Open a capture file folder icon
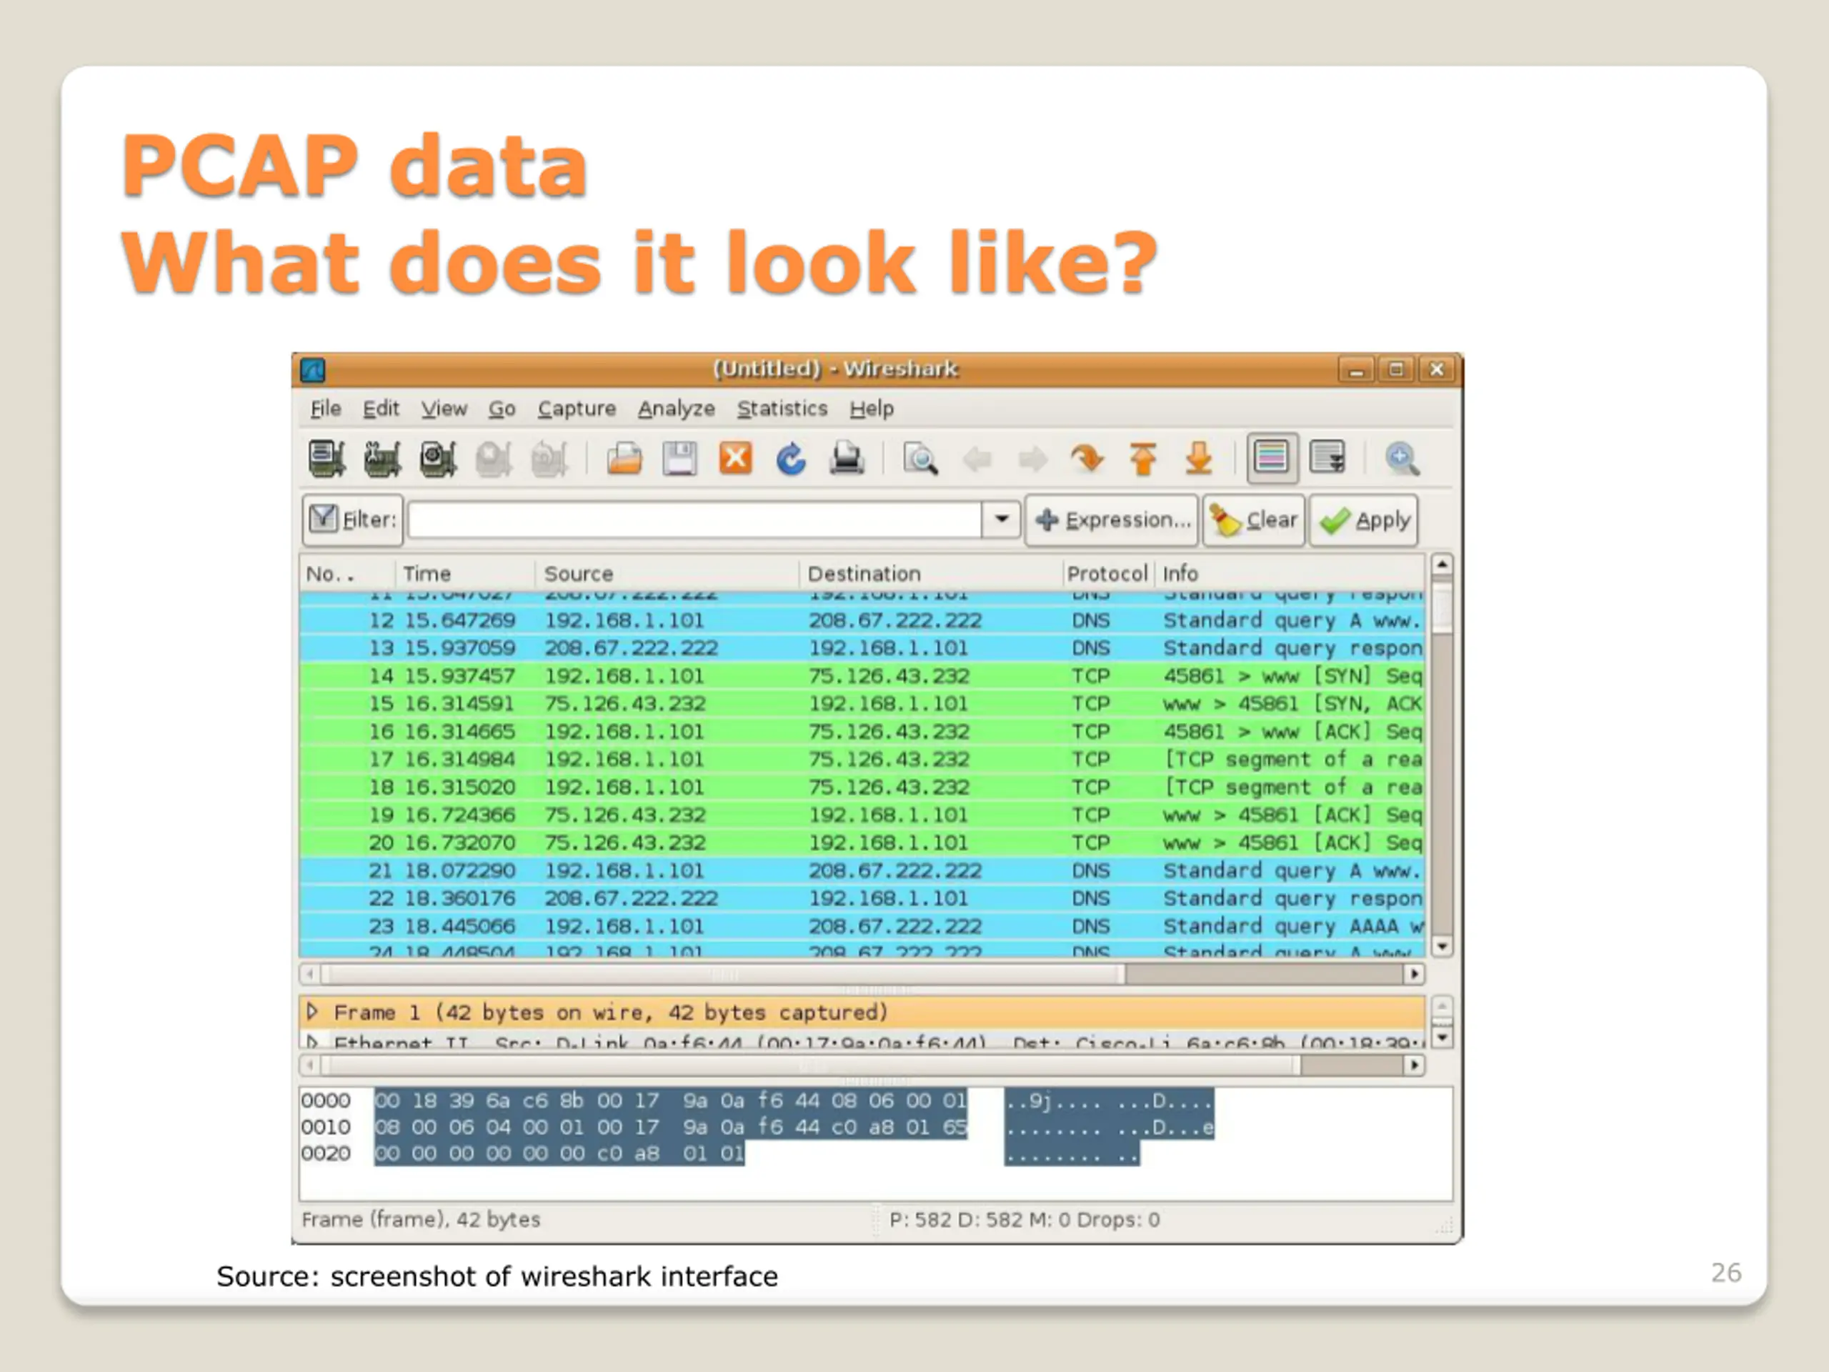 (624, 458)
